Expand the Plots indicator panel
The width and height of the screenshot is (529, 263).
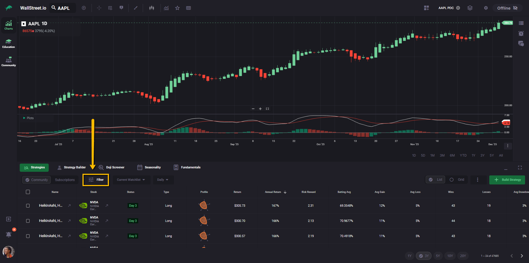coord(24,118)
